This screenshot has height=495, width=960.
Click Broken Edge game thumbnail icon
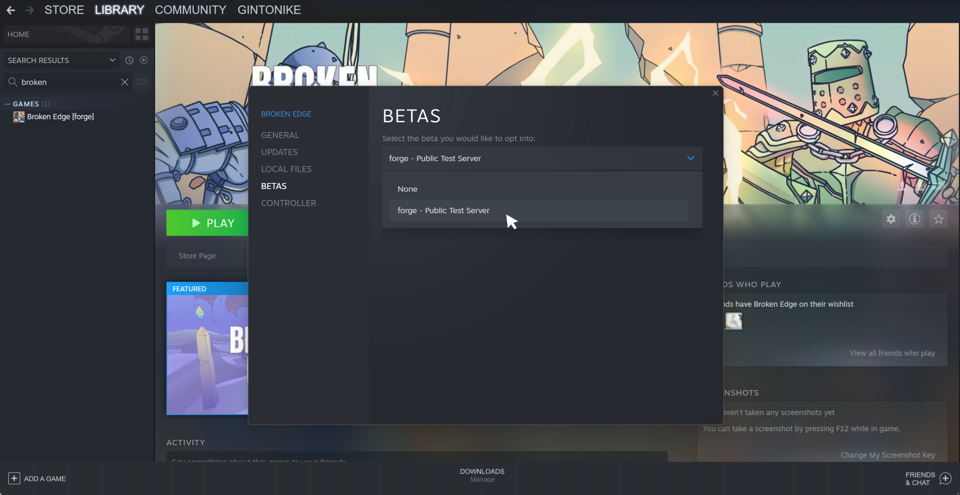[19, 117]
